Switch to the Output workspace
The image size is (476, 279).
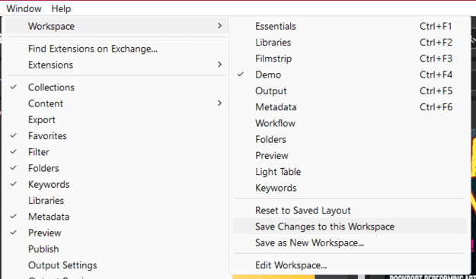[x=350, y=91]
